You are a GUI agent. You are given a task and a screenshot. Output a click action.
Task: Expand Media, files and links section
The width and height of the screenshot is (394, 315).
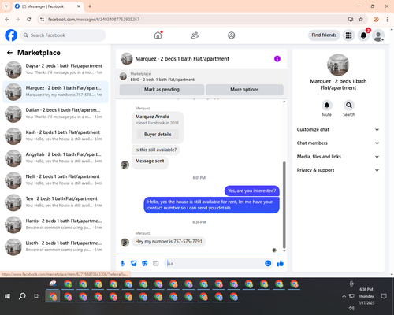tap(338, 157)
